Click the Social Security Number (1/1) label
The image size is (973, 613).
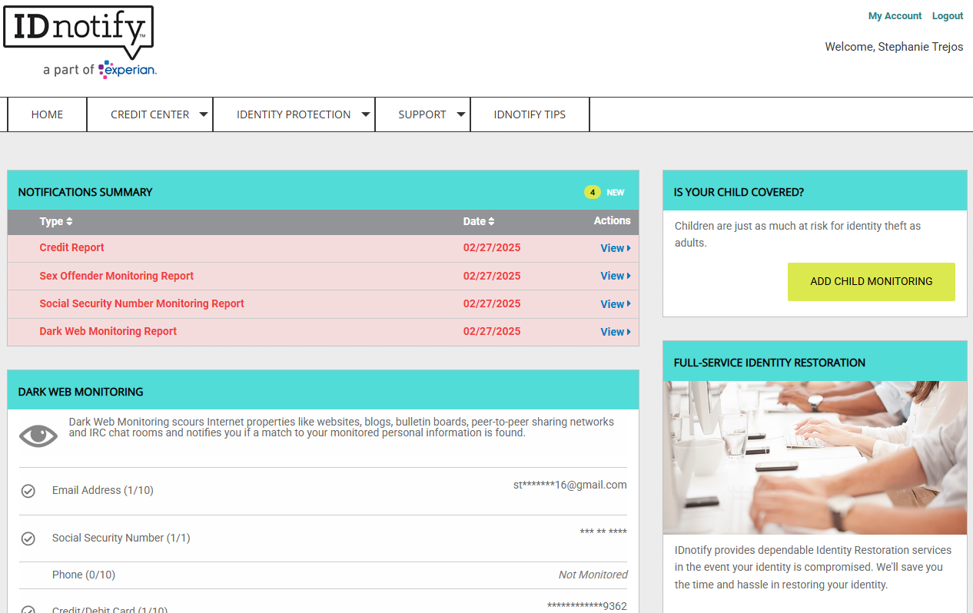(121, 538)
